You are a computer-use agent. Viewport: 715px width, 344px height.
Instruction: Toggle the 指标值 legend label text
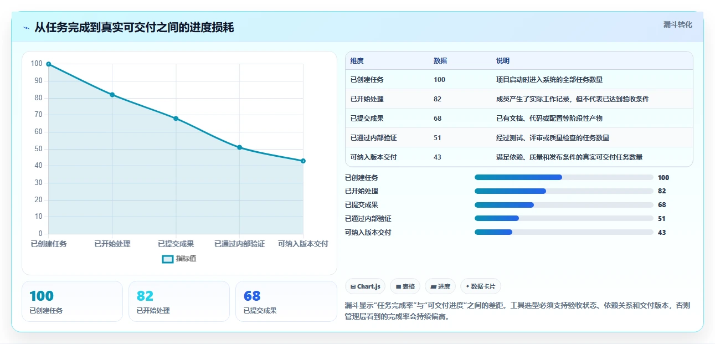click(186, 259)
